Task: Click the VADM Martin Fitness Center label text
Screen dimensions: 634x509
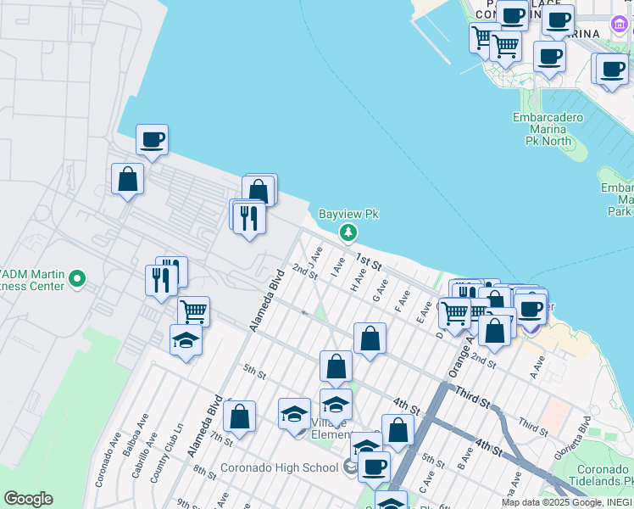Action: point(32,281)
